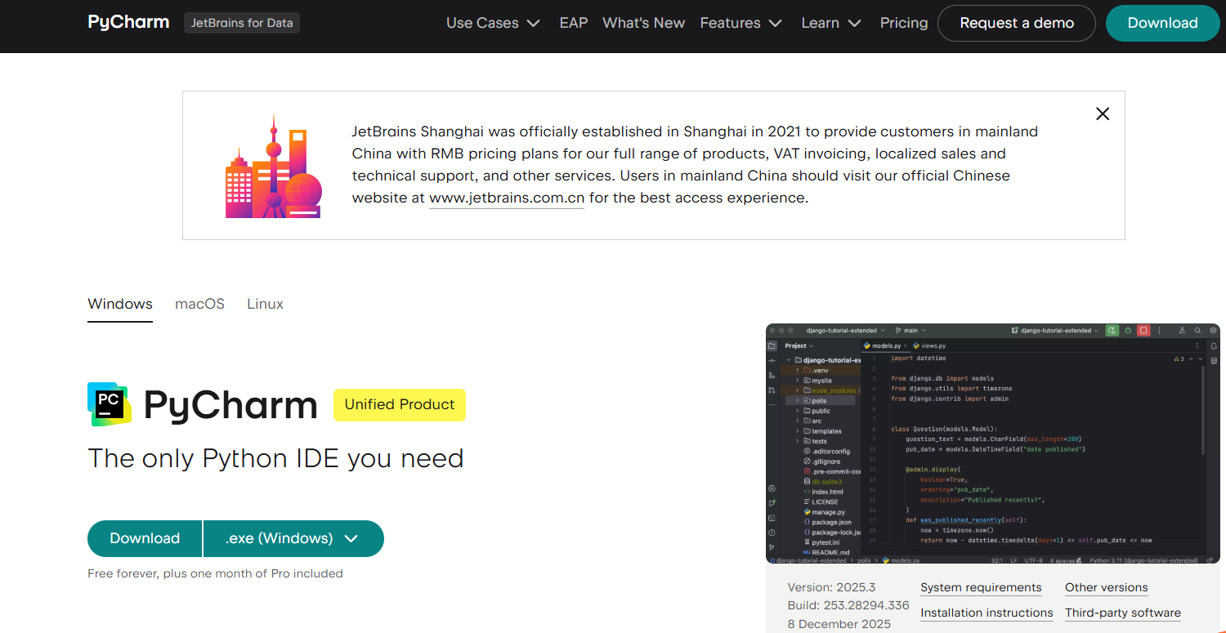Go to the EAP page

[x=574, y=23]
